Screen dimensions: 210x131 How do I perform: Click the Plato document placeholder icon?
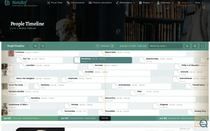pos(133,93)
